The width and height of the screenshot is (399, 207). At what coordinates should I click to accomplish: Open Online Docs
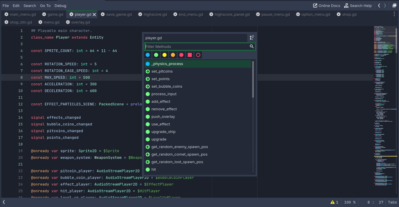326,5
